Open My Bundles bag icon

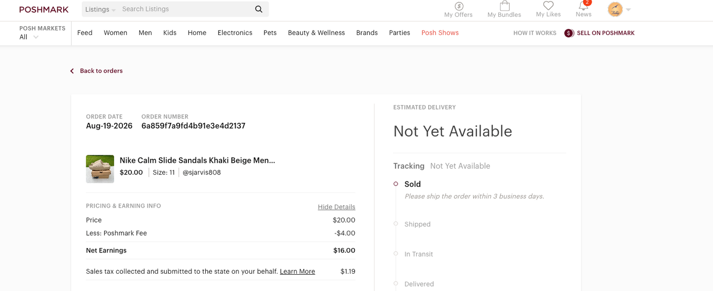pyautogui.click(x=504, y=6)
